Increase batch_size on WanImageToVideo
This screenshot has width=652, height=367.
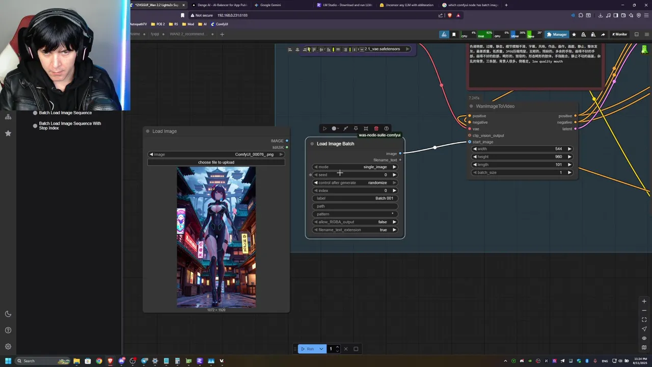569,172
